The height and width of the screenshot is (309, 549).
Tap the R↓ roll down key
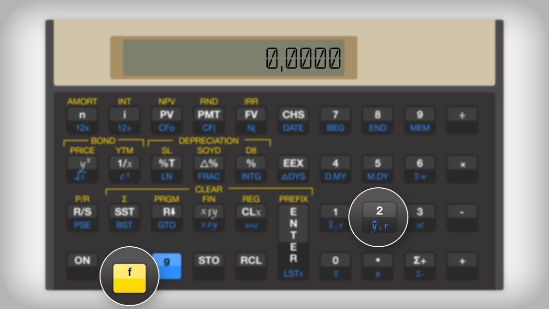[167, 216]
